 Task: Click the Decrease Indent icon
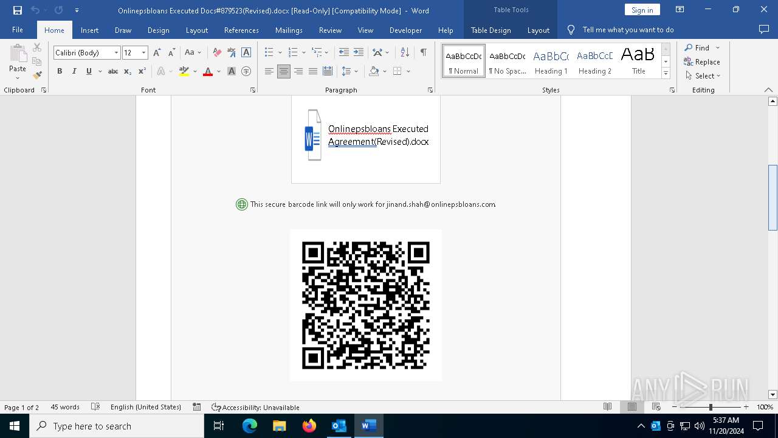tap(344, 52)
